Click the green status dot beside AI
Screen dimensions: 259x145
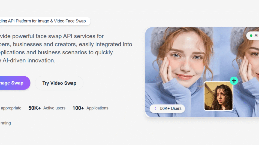coord(251,36)
